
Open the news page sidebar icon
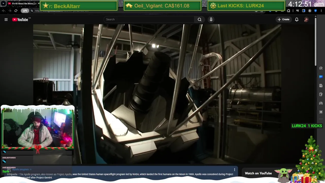click(321, 86)
